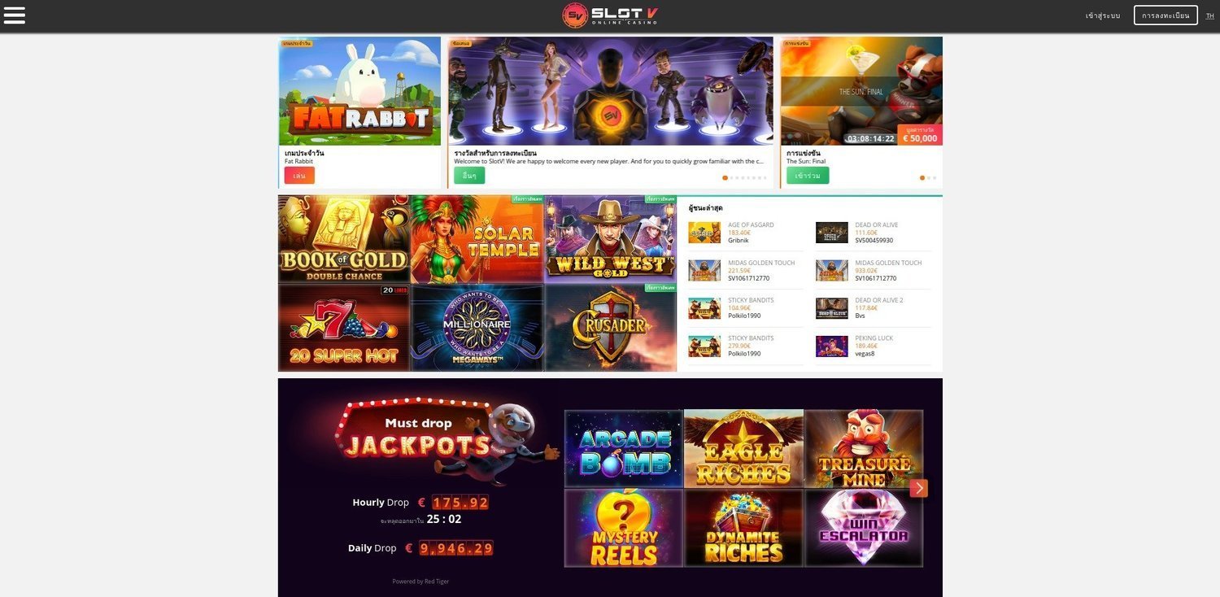
Task: Click the Peking Luck winner thumbnail
Action: pos(832,346)
